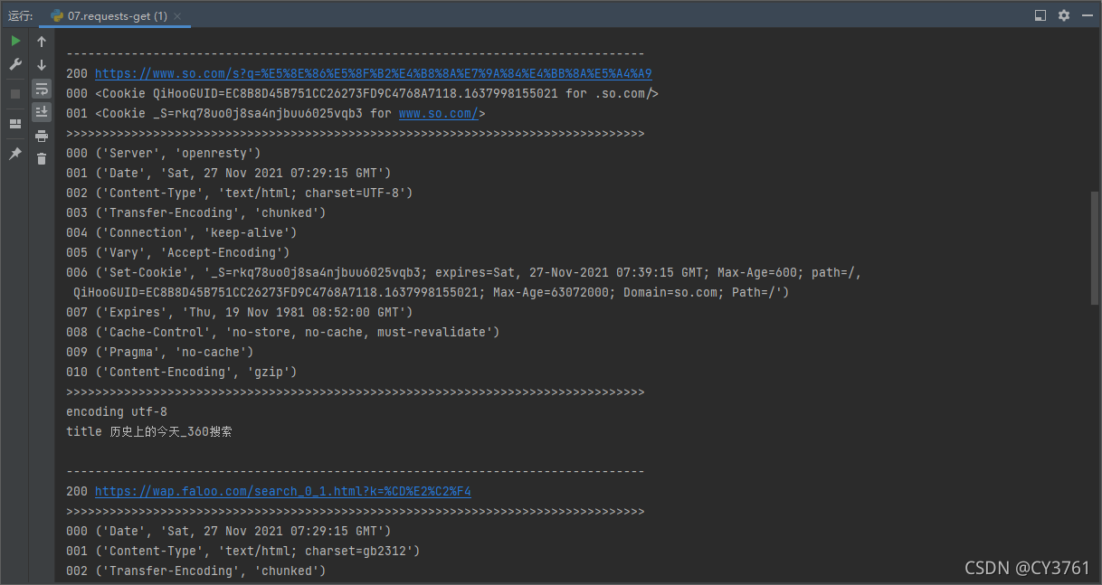1102x585 pixels.
Task: Click the 'Pragma', 'no-cache' line
Action: point(160,353)
